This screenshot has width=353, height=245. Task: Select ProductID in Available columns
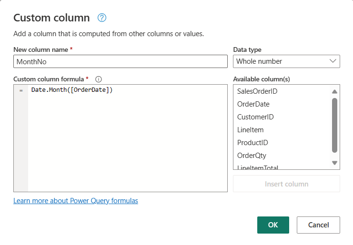coord(252,143)
